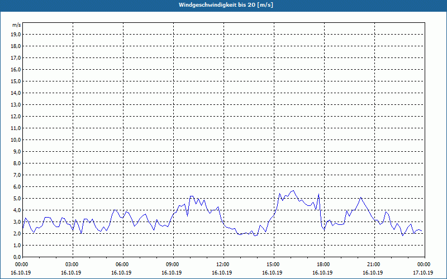Click the 13,0 y-axis label
Viewport: 447px width, 279px height.
[x=16, y=105]
